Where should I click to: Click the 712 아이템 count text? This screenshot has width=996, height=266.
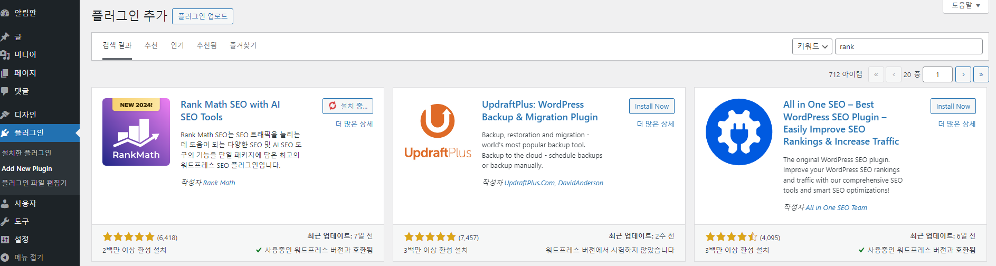tap(846, 74)
